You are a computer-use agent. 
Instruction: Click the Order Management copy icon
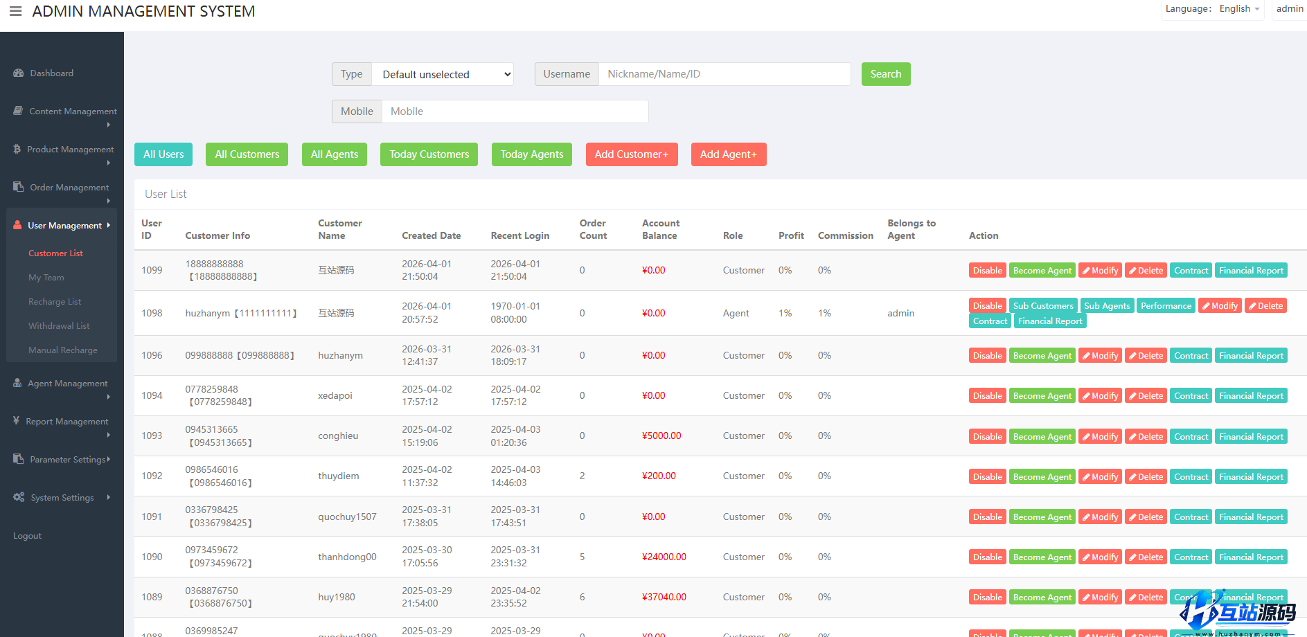19,187
